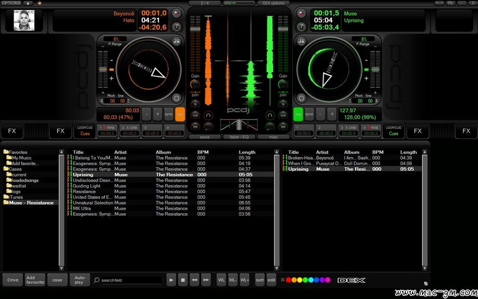This screenshot has height=299, width=478.
Task: Click right channel low EQ knob
Action: (283, 126)
